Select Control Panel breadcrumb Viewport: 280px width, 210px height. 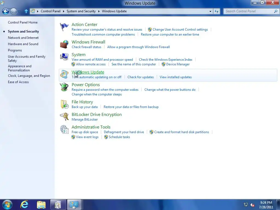51,11
